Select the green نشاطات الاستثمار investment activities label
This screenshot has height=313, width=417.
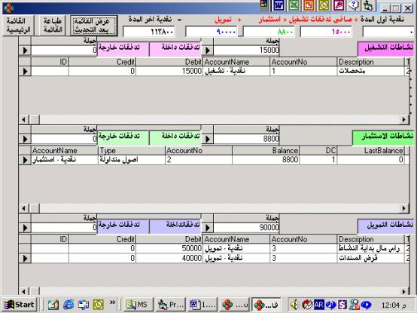383,137
